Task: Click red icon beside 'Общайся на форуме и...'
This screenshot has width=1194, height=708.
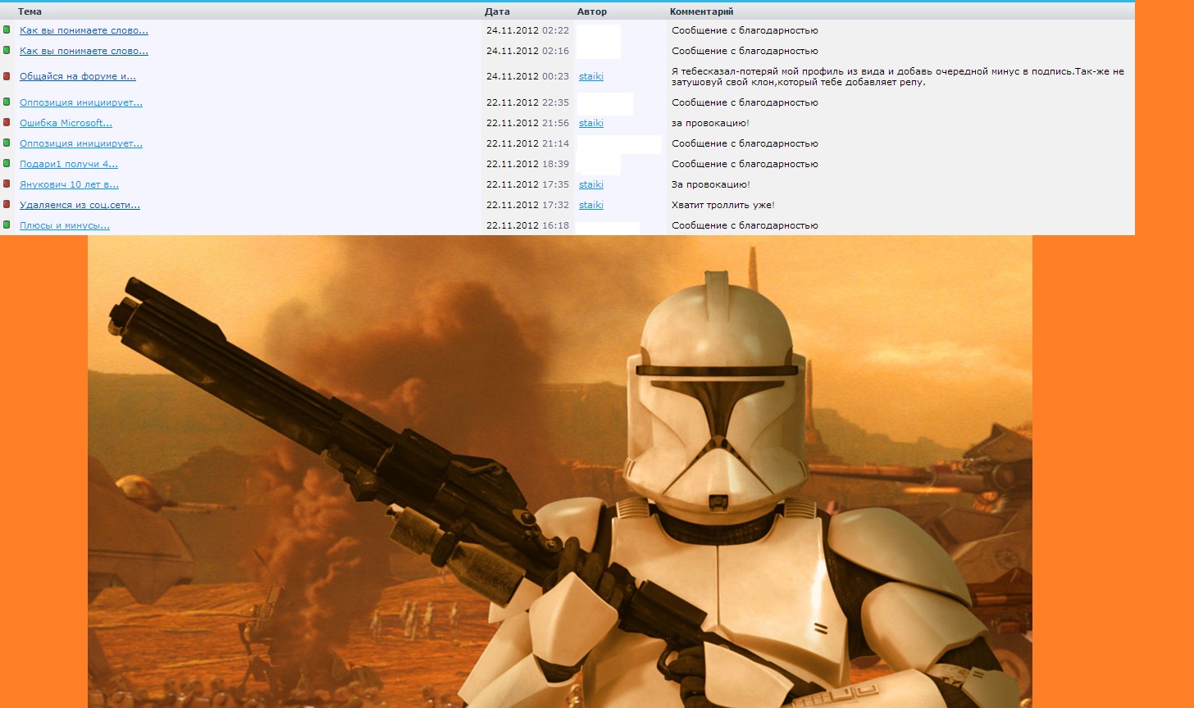Action: [7, 76]
